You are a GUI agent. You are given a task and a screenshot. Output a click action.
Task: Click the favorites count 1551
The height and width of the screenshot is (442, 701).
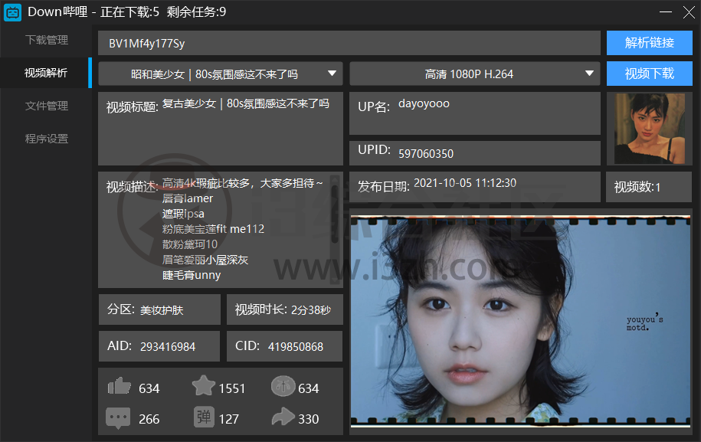(x=232, y=388)
